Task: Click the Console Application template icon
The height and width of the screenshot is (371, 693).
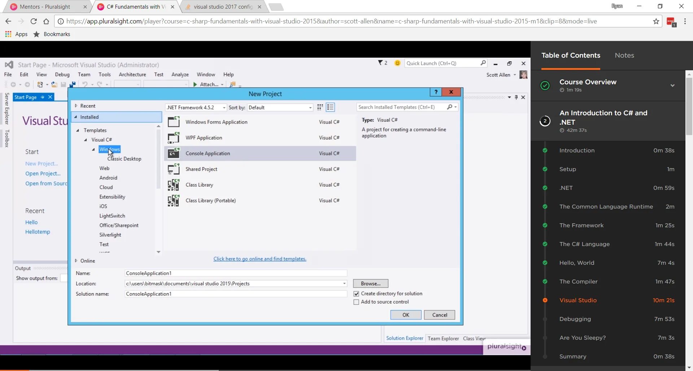Action: point(174,153)
